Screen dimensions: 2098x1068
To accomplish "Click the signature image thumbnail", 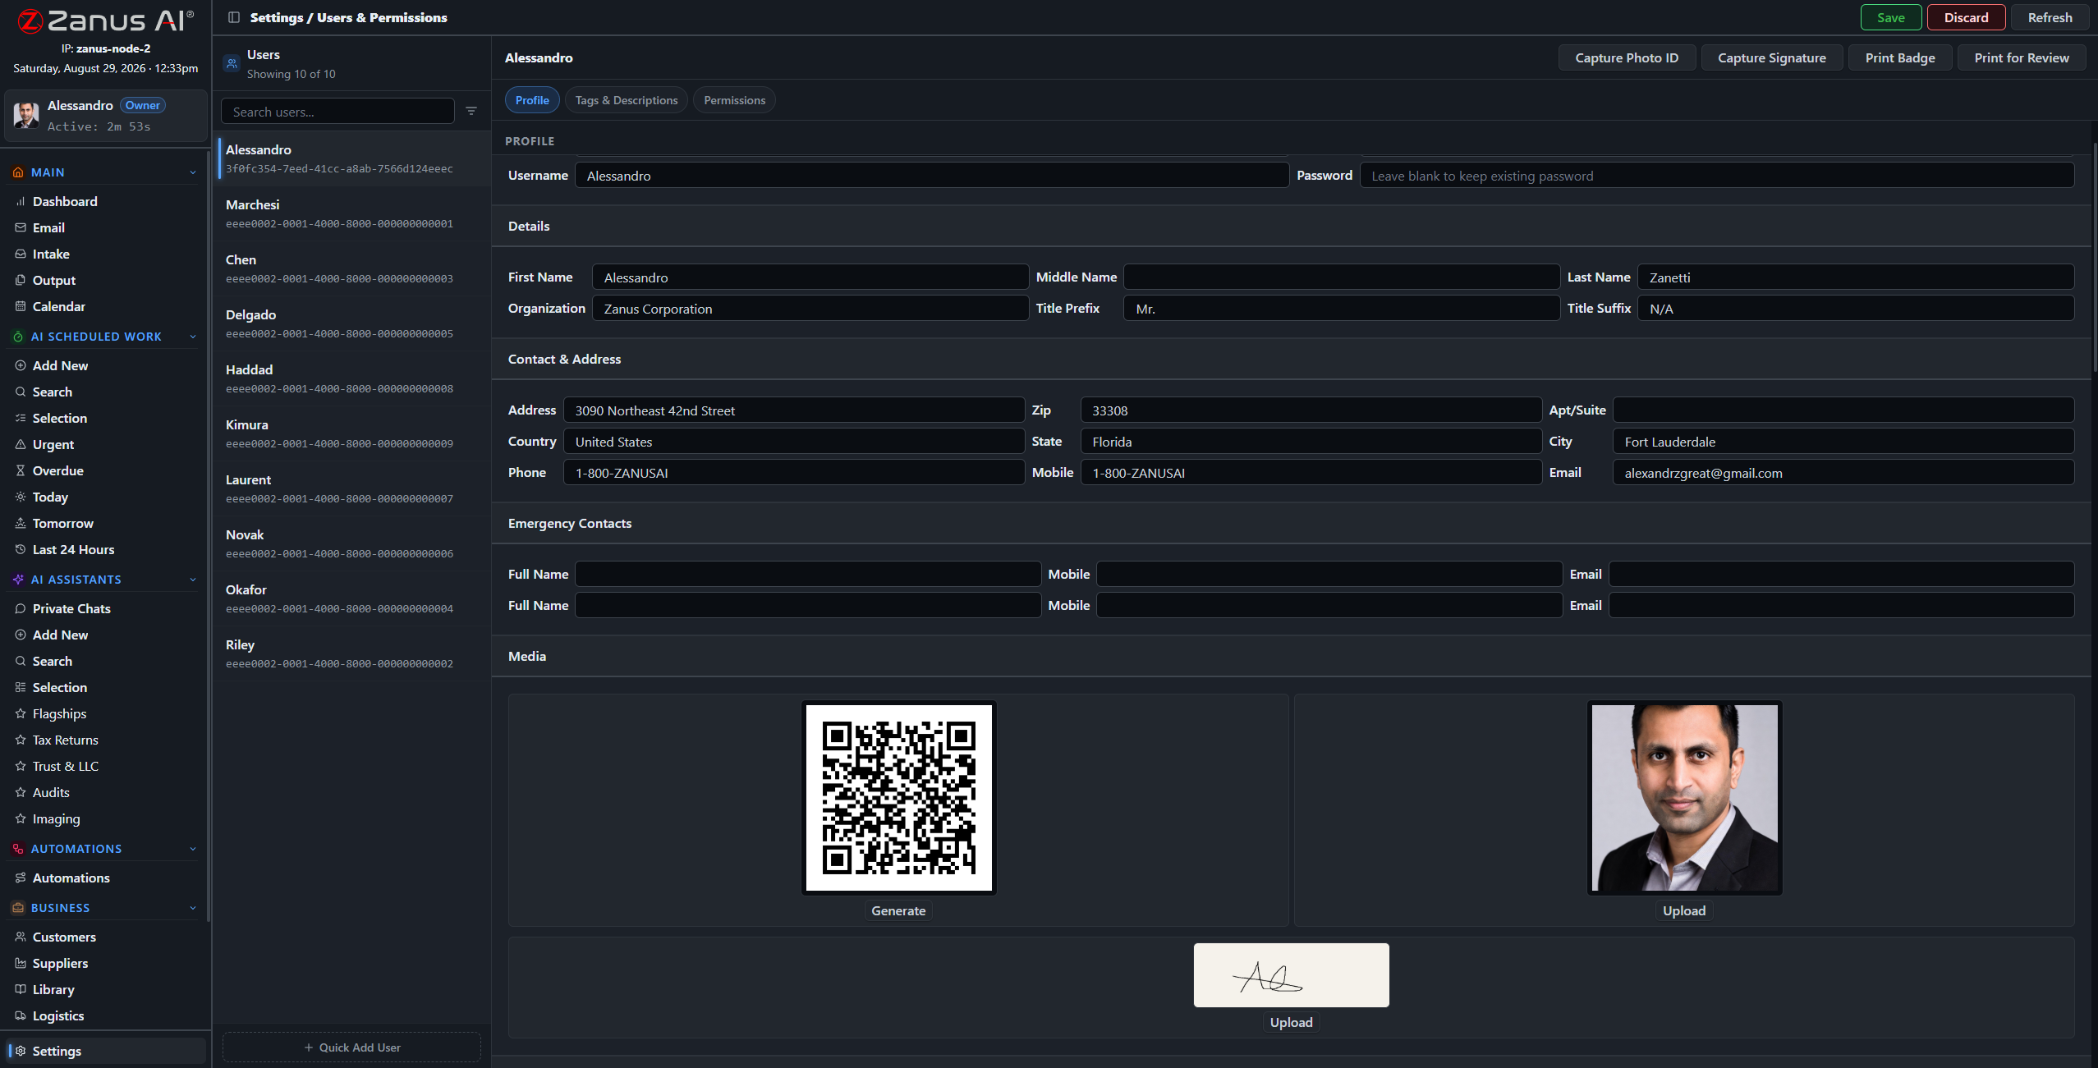I will pos(1292,975).
